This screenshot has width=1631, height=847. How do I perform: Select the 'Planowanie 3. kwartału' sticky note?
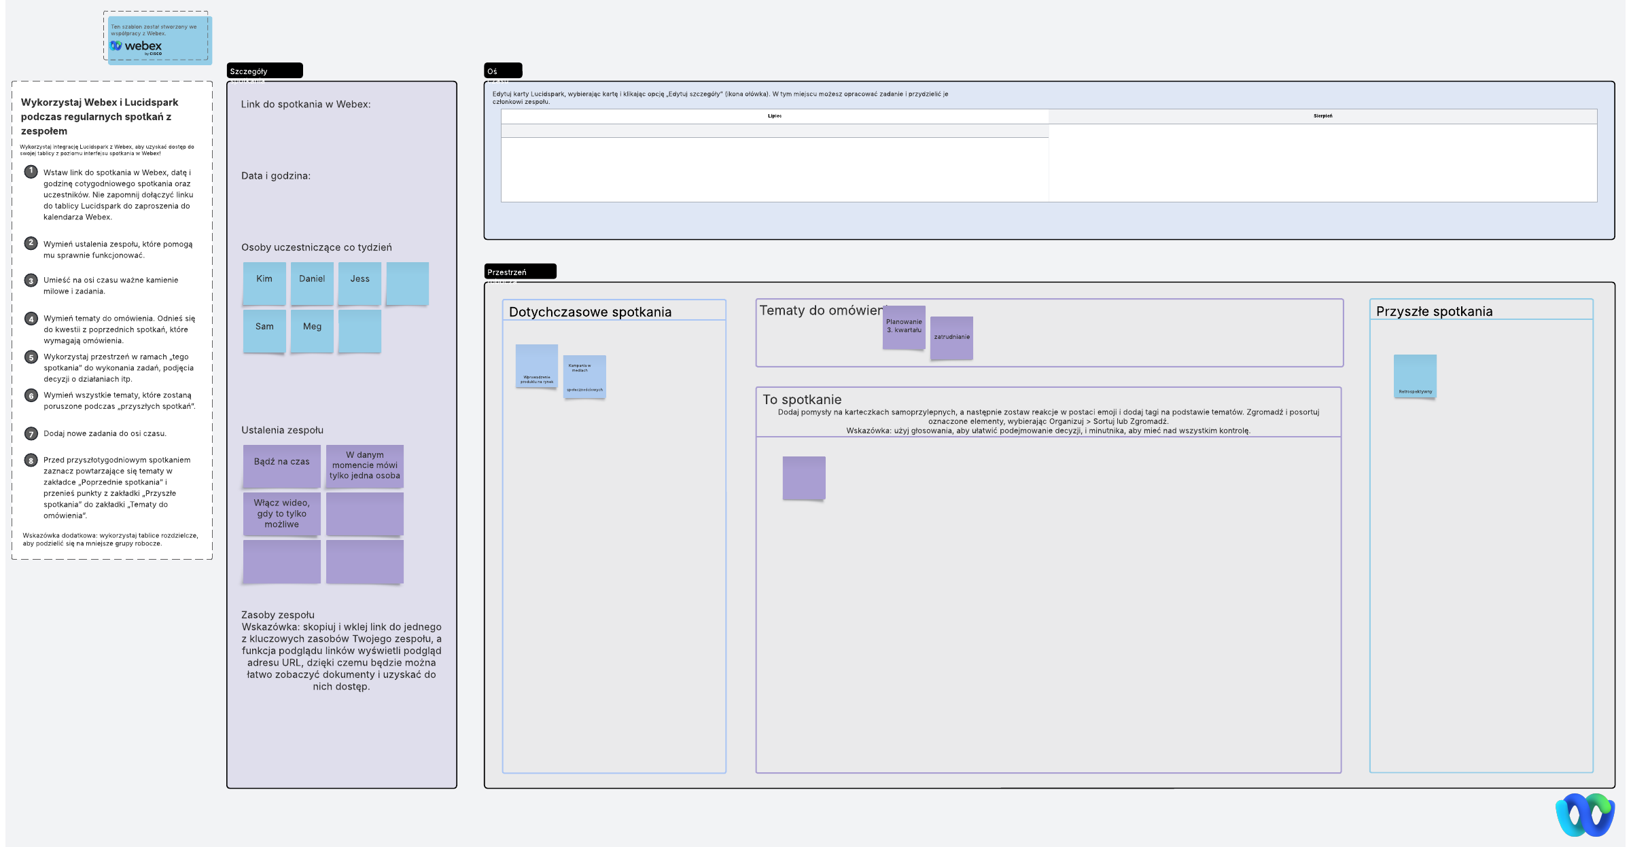pyautogui.click(x=904, y=327)
